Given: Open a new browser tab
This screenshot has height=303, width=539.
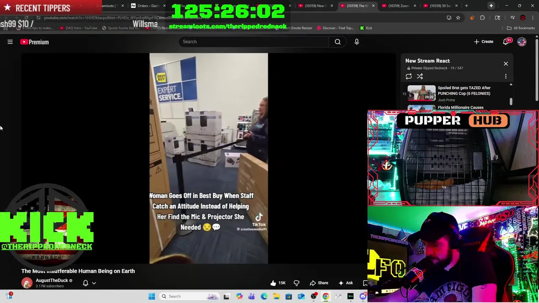Looking at the screenshot, I should tap(466, 5).
